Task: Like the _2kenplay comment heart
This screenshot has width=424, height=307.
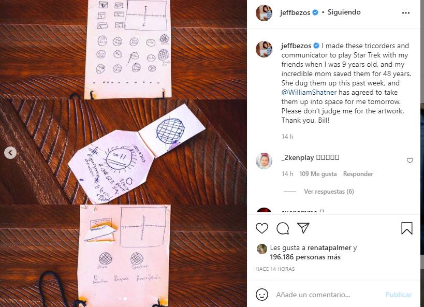Action: pos(410,160)
